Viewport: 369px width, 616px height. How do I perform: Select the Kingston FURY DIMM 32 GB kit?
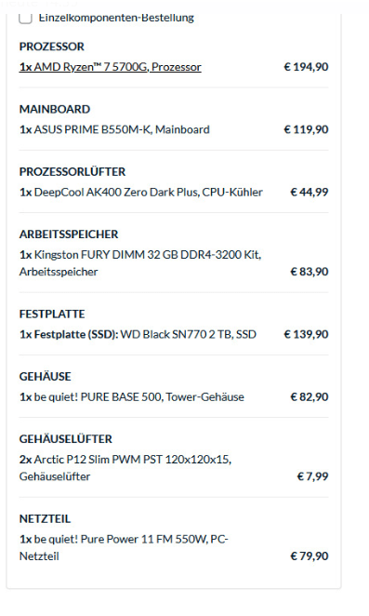click(140, 263)
